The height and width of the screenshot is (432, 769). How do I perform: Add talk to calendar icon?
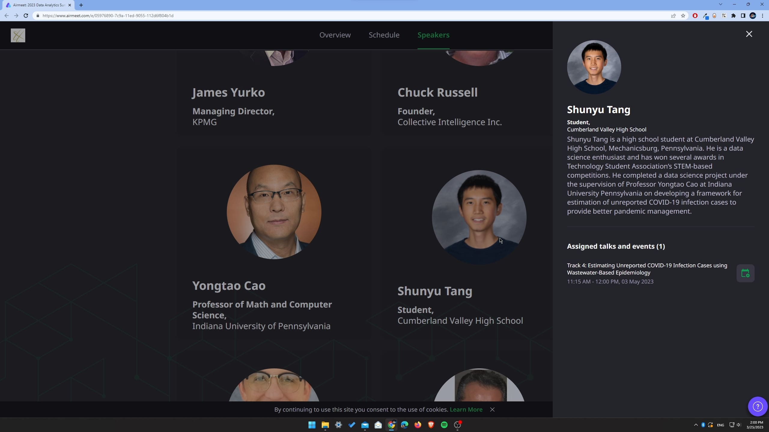pos(745,273)
